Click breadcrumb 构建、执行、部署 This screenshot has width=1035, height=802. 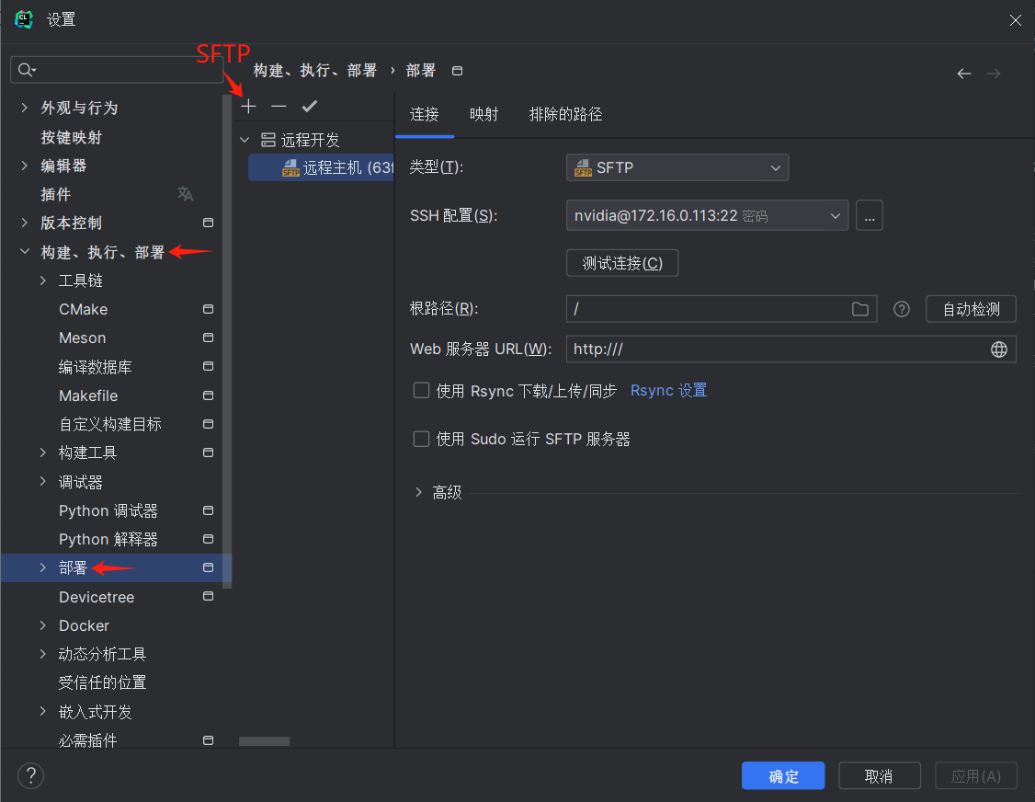[315, 71]
